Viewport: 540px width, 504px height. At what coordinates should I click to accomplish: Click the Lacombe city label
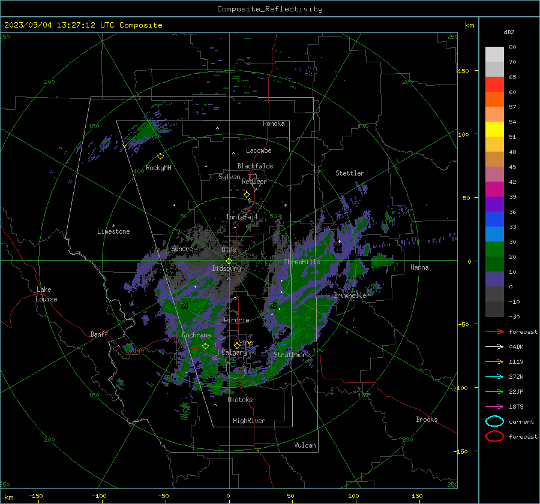[259, 150]
